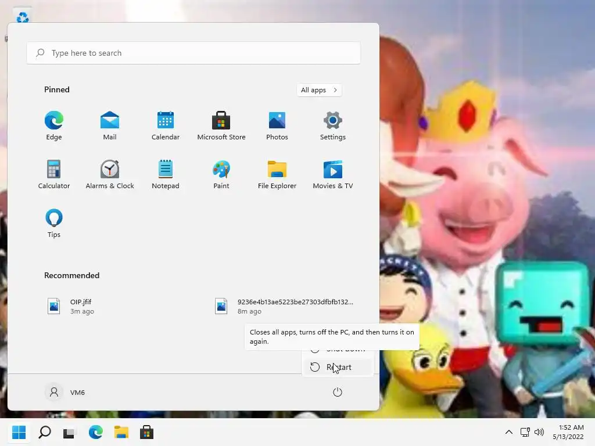Click the Power button icon
The width and height of the screenshot is (595, 446).
(x=338, y=392)
